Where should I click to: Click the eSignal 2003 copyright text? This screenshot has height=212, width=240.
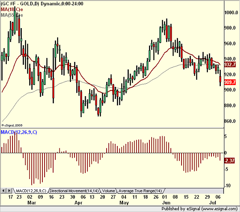12,125
